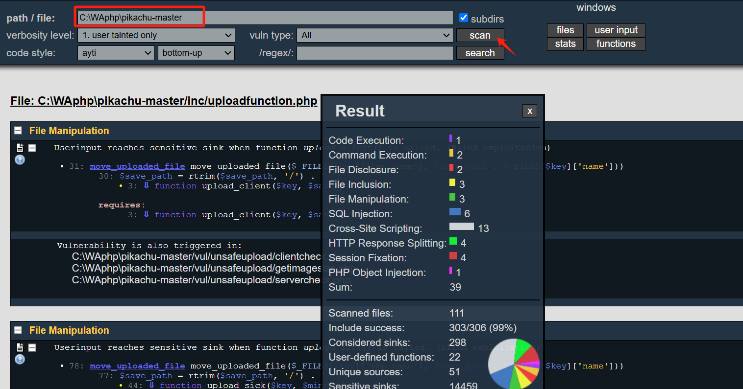Collapse the second File Manipulation block header
Image resolution: width=743 pixels, height=389 pixels.
click(x=18, y=330)
